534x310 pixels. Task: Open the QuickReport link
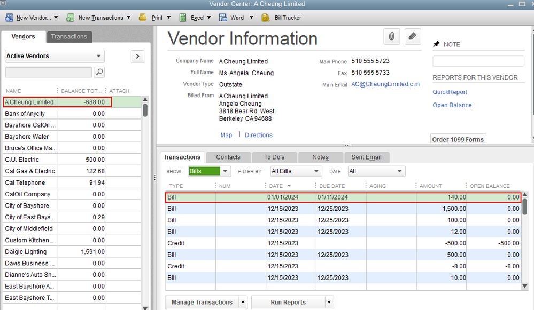point(450,92)
